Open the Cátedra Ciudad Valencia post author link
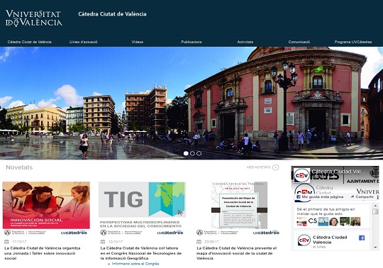The height and width of the screenshot is (268, 383). tap(330, 240)
